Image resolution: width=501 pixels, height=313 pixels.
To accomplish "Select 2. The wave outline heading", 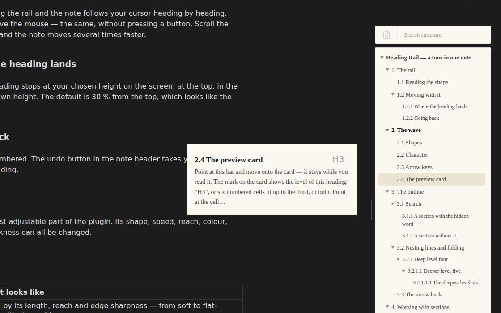I will point(406,130).
